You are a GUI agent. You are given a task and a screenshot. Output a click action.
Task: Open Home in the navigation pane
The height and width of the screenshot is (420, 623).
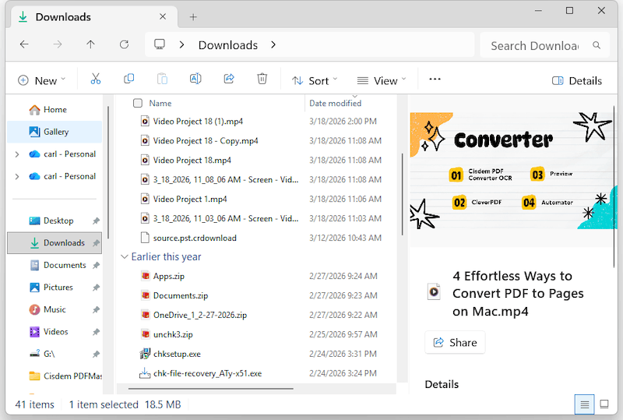coord(55,109)
